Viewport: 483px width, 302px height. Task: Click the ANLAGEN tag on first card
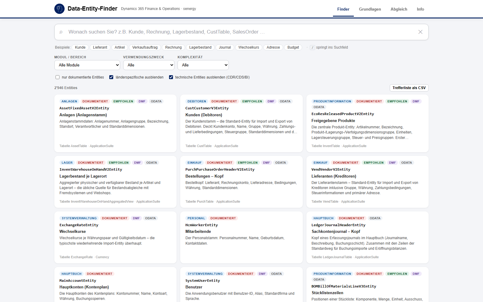[x=69, y=101]
